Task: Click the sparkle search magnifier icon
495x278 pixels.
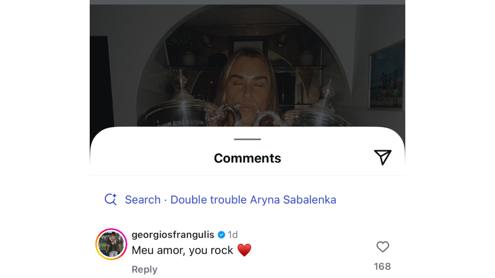Action: pos(111,199)
